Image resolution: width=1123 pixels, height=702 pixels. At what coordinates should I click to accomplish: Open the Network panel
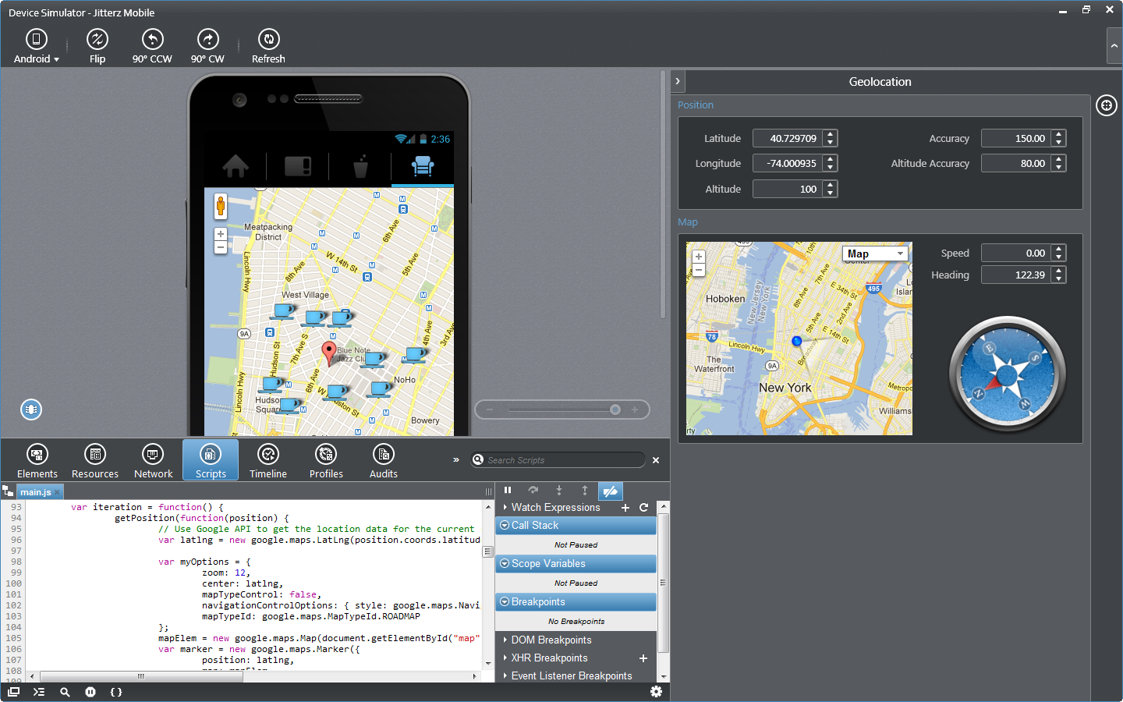point(153,460)
